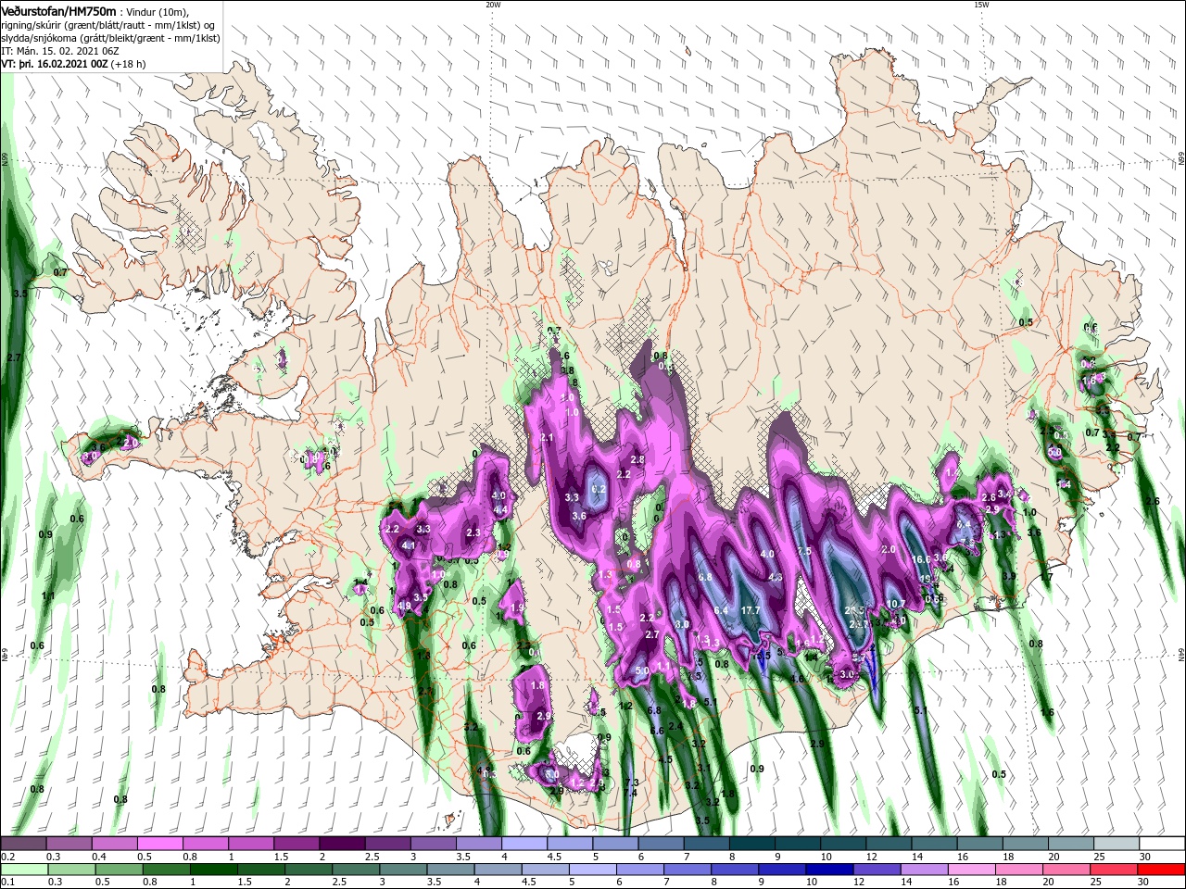
Task: Click the 'VT: þri. 16.02.2021 00Z' valid time
Action: (56, 65)
